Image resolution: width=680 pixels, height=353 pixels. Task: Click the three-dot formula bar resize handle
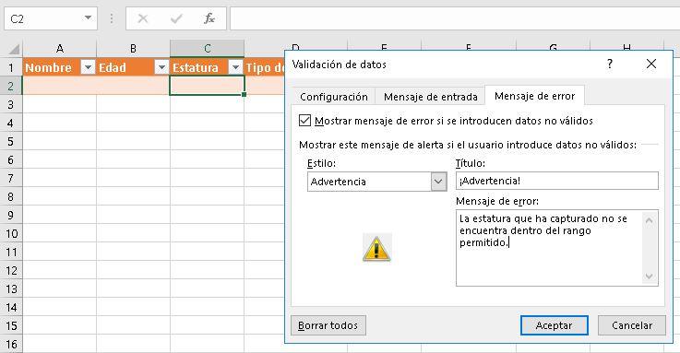pyautogui.click(x=112, y=18)
